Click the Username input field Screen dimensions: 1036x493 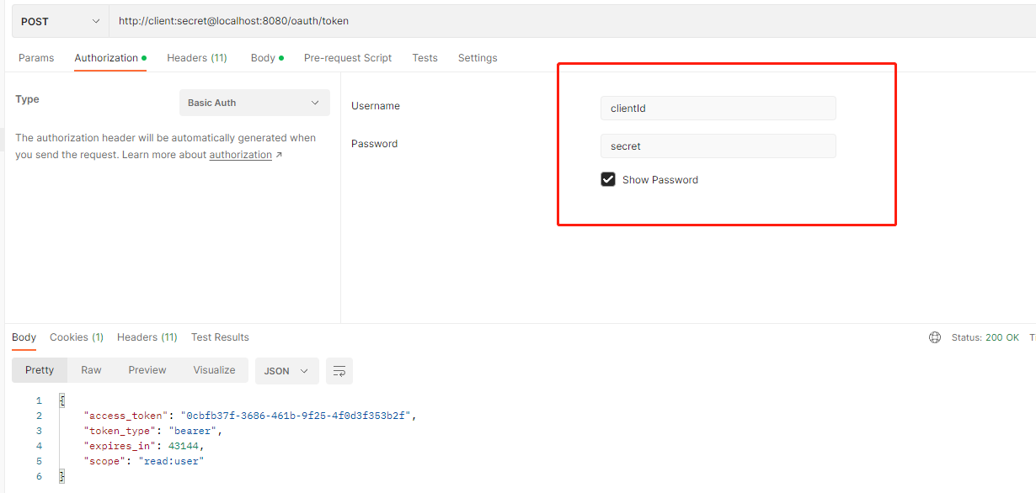click(718, 108)
